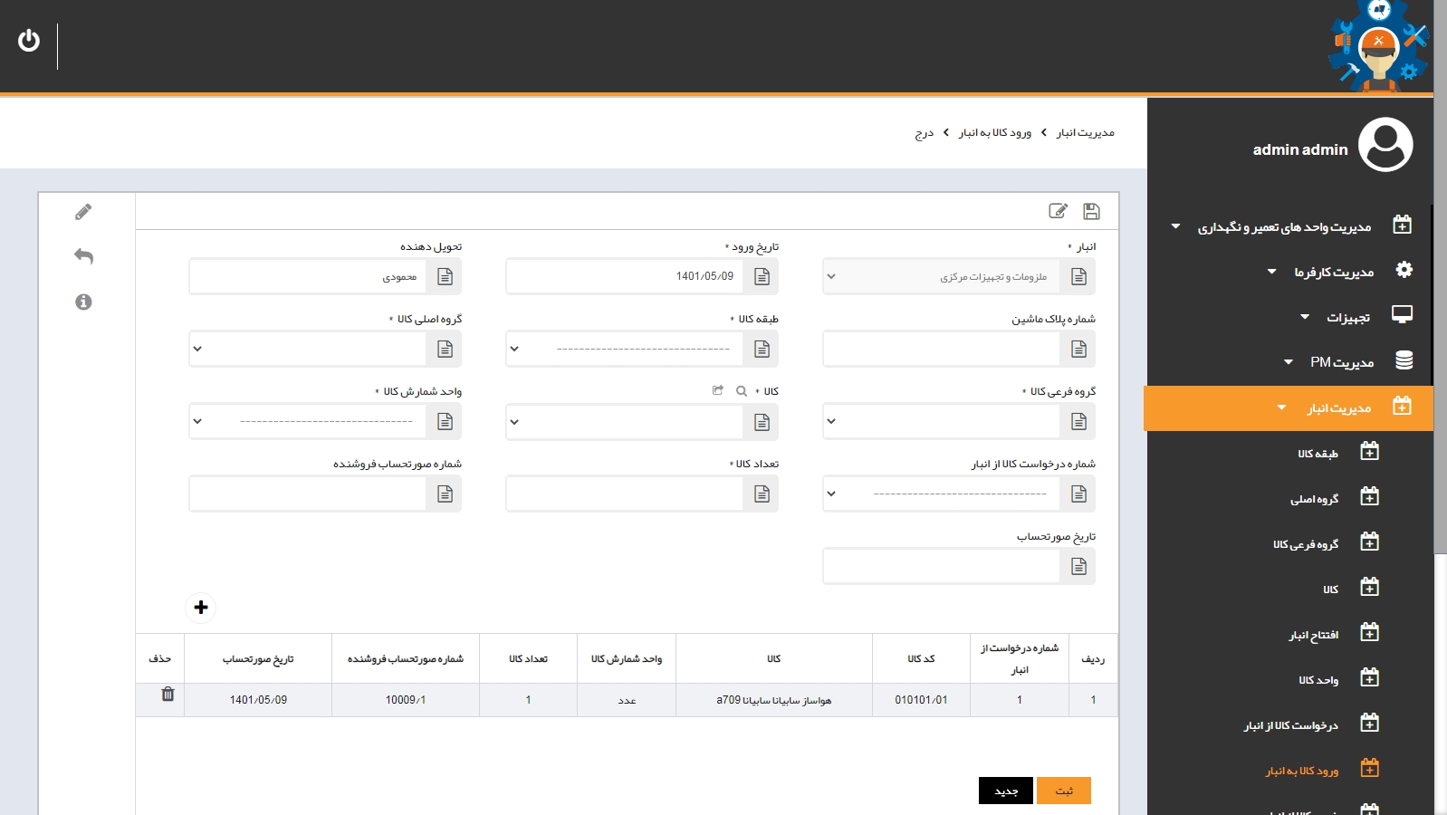This screenshot has width=1447, height=815.
Task: Click the back arrow return icon
Action: pyautogui.click(x=83, y=256)
